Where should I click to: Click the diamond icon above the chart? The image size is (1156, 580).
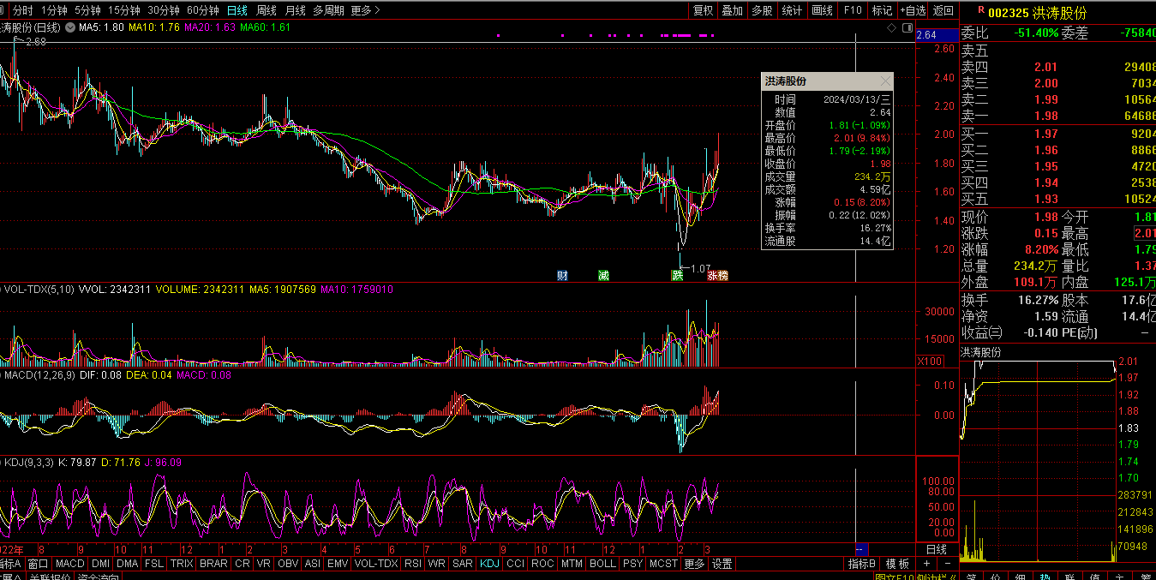click(892, 28)
